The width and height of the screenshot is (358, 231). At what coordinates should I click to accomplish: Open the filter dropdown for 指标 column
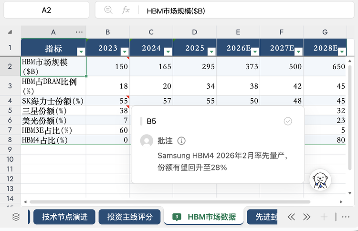tap(81, 51)
